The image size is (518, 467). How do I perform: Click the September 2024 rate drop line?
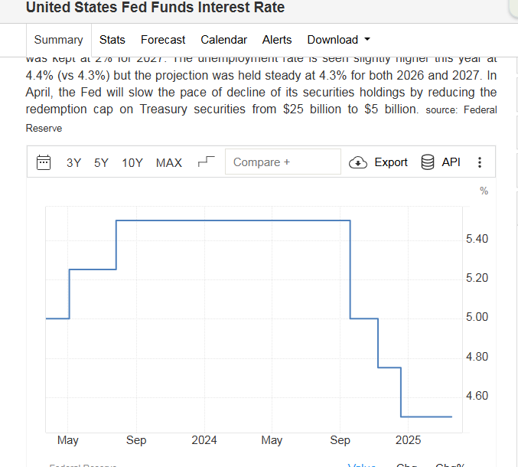pos(350,268)
